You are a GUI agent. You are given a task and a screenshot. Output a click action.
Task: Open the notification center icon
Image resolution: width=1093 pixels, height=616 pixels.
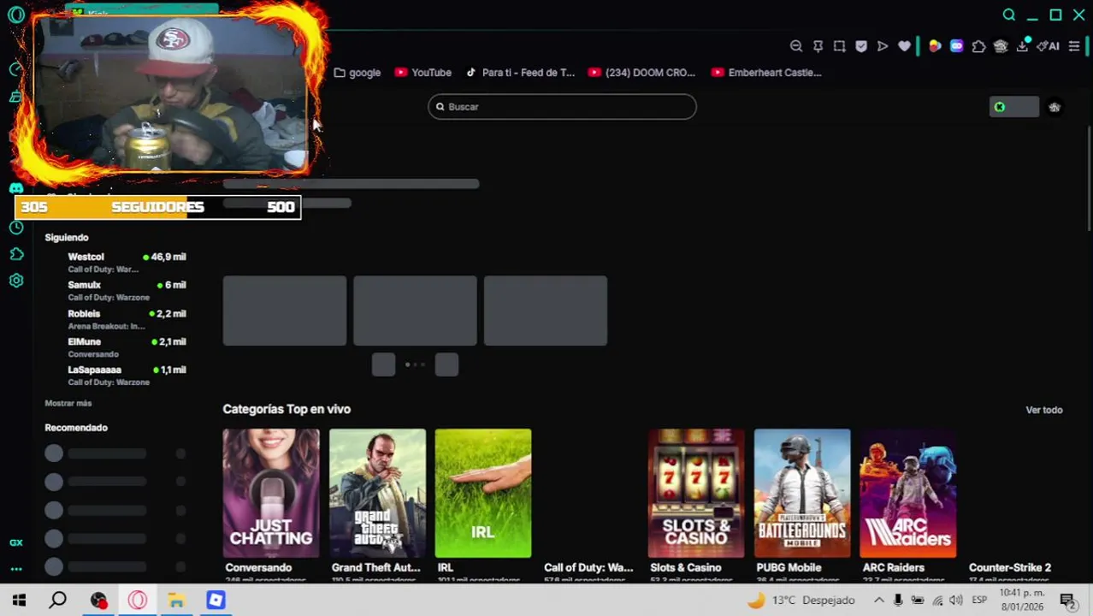click(x=1067, y=601)
